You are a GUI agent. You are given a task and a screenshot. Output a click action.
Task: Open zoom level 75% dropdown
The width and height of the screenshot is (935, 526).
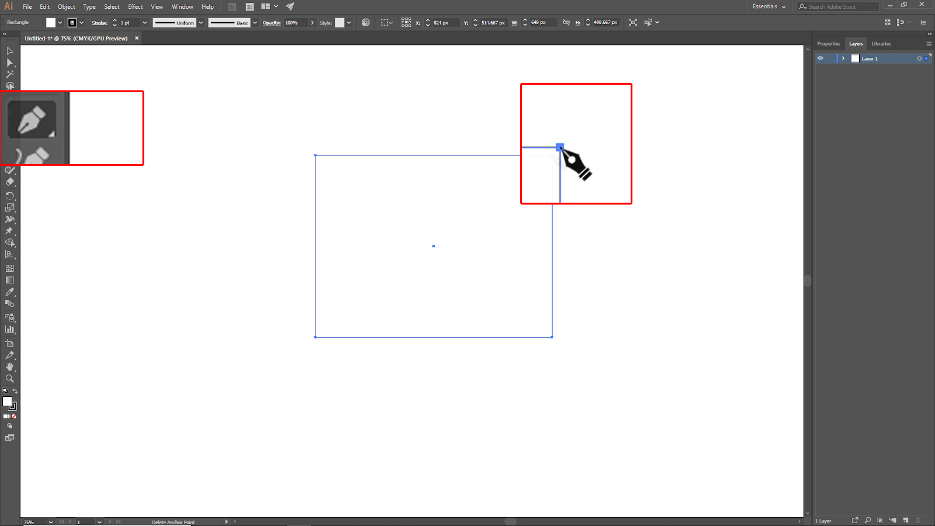click(x=51, y=522)
